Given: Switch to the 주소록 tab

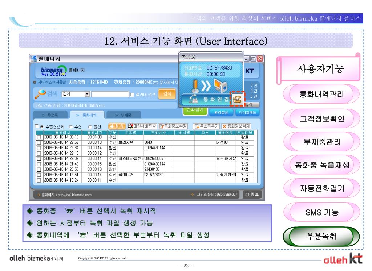Looking at the screenshot, I should point(50,115).
